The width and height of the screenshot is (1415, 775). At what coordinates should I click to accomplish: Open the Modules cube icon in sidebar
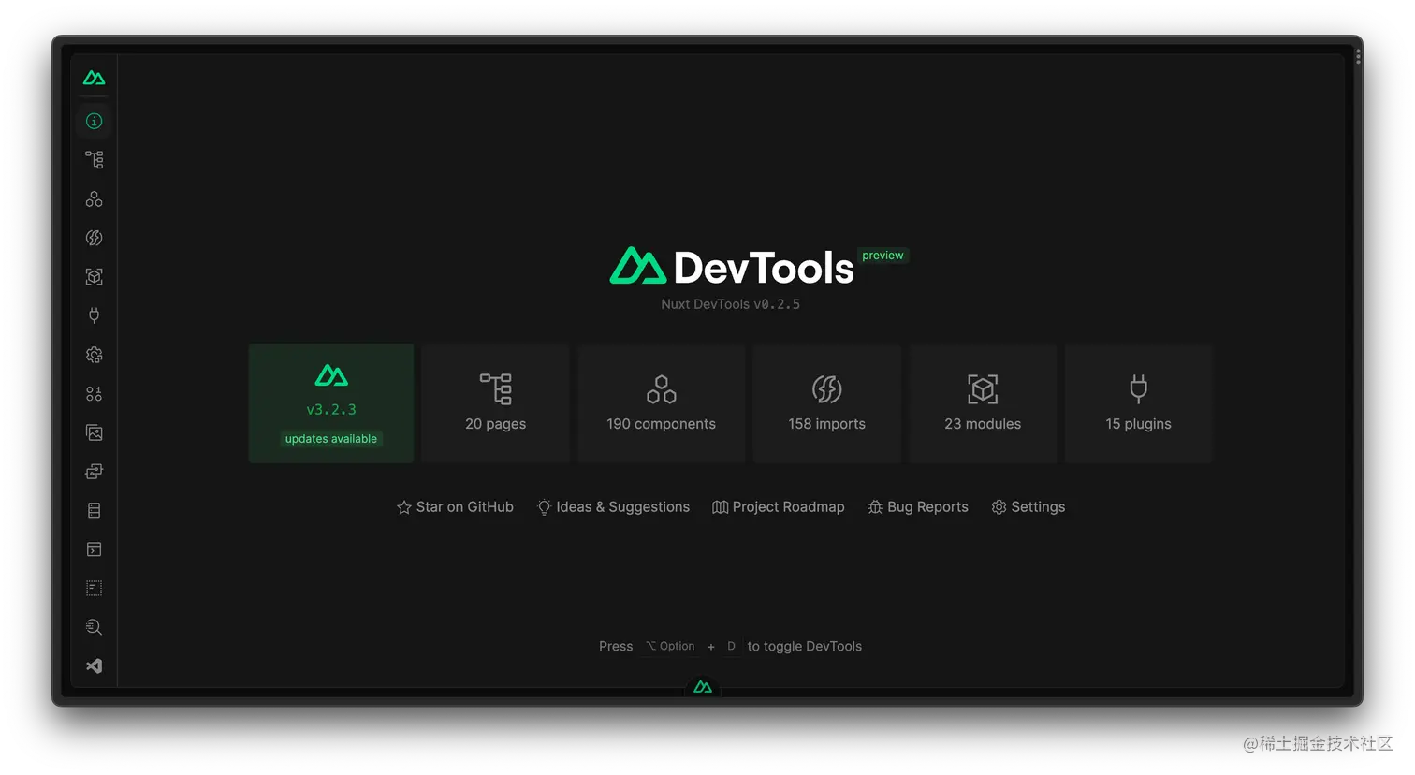coord(94,277)
